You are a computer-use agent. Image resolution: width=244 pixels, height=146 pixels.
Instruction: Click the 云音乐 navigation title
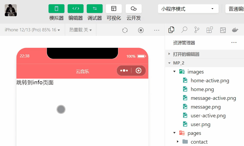[82, 71]
